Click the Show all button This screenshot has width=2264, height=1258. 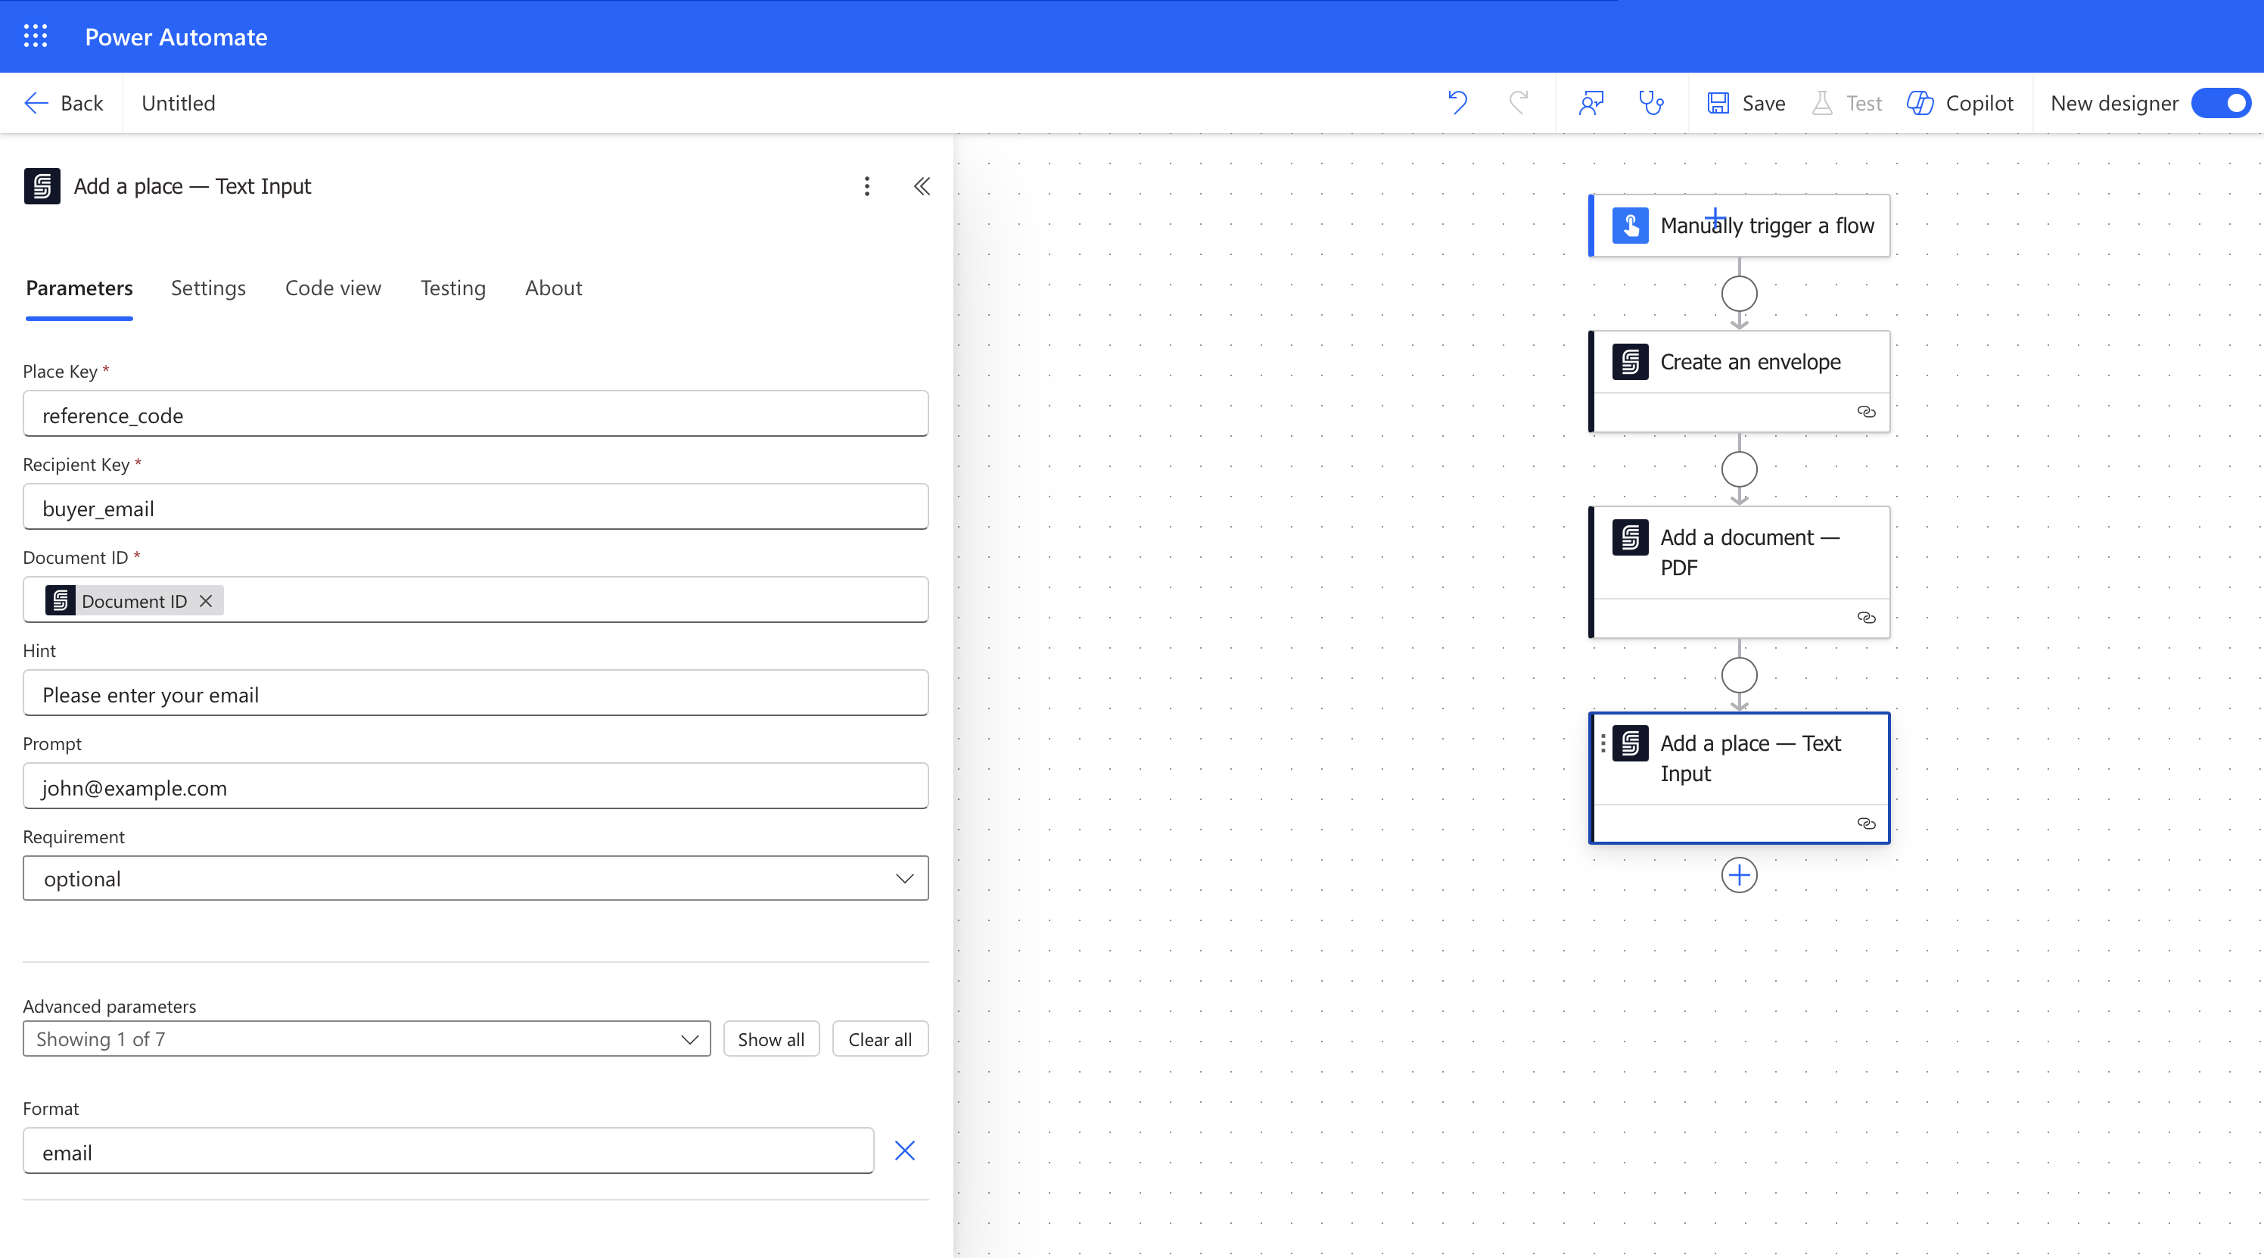click(771, 1039)
